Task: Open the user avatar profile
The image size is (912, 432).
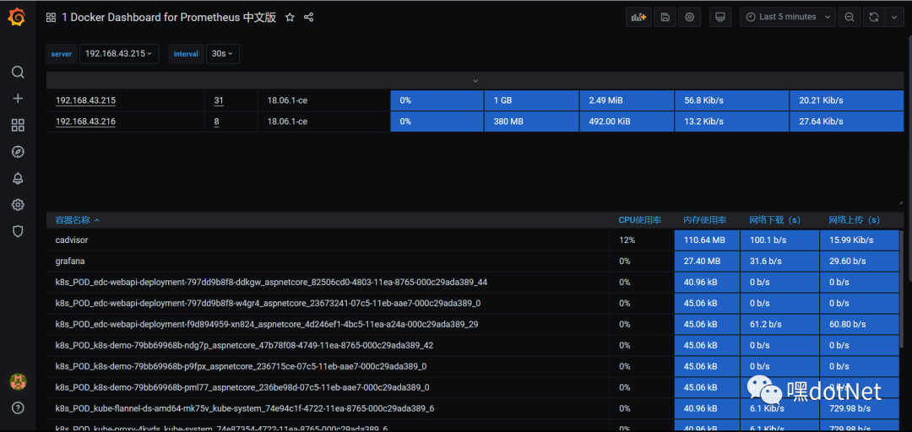Action: [18, 382]
